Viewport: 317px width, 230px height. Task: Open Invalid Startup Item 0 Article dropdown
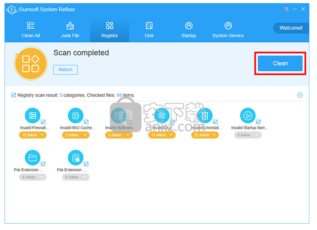(x=248, y=135)
